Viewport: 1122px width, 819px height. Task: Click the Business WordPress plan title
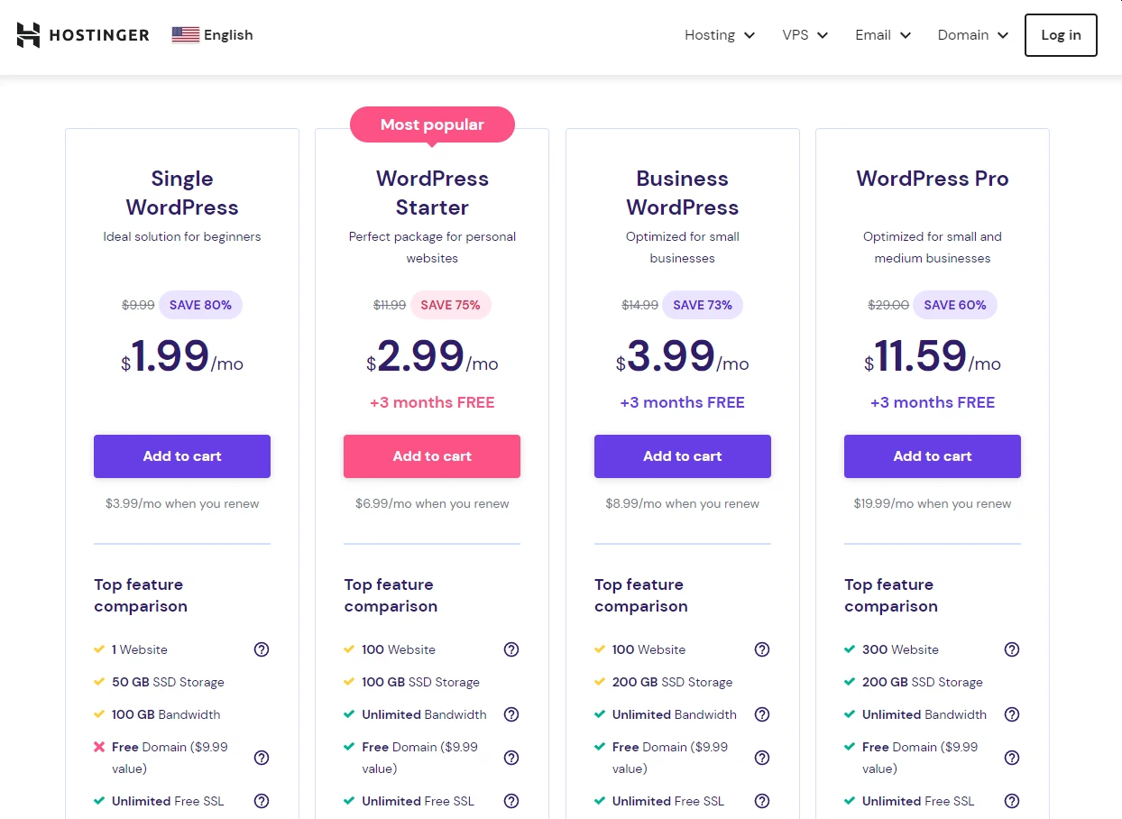click(x=683, y=193)
